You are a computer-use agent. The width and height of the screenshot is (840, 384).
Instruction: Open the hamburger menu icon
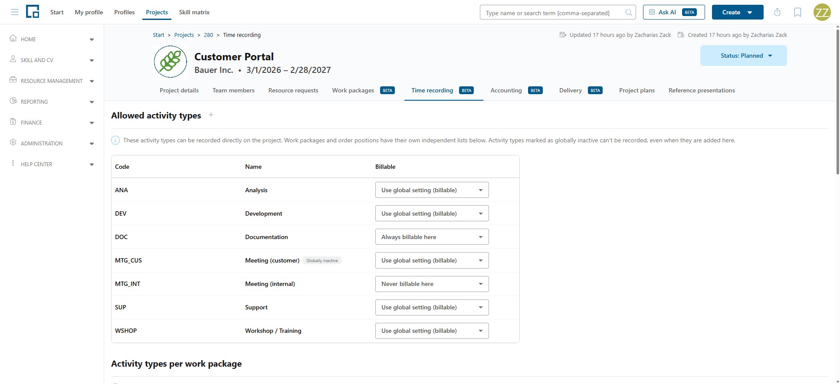pyautogui.click(x=15, y=12)
